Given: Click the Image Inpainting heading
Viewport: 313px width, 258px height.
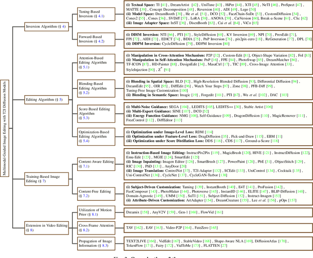Looking at the screenshot, I should pos(144,162).
